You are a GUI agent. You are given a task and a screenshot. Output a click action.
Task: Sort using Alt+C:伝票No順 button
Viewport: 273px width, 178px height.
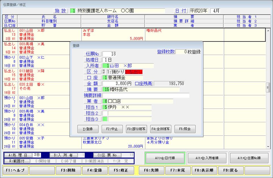coord(249,158)
